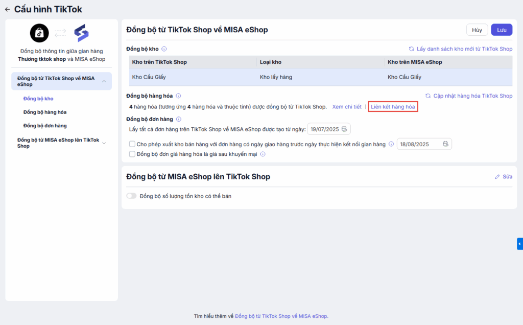Screen dimensions: 523x325
Task: Enable Cho phép xuất kho bán hàng checkbox
Action: pos(132,145)
